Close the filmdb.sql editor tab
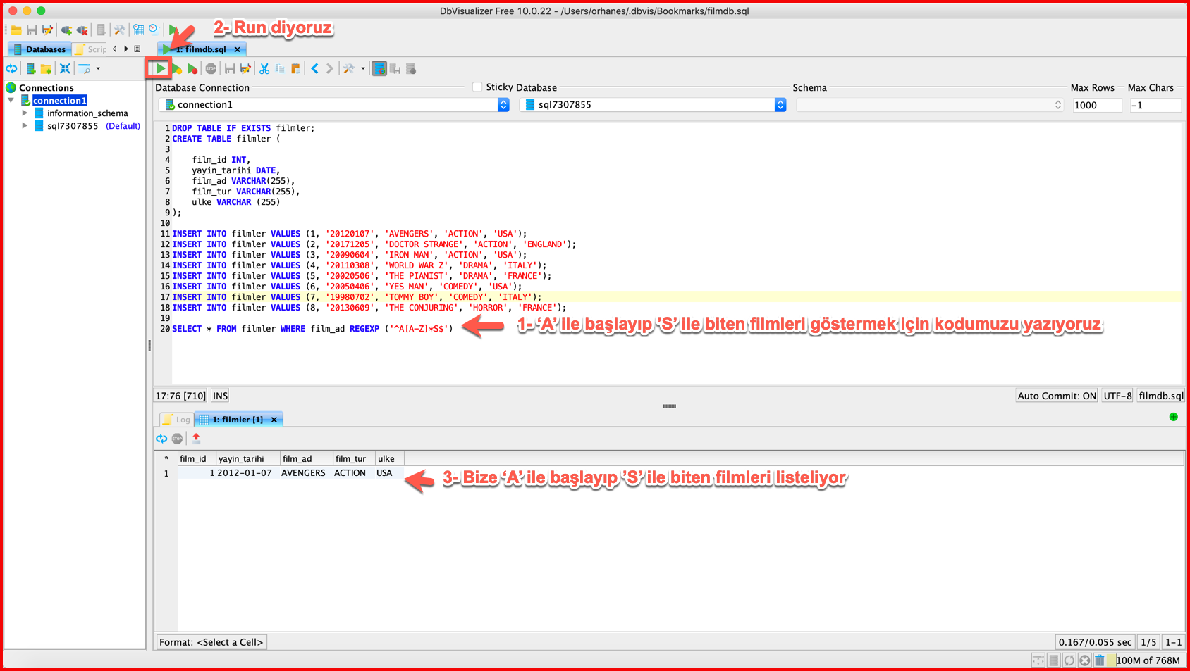Viewport: 1190px width, 671px height. pyautogui.click(x=238, y=49)
